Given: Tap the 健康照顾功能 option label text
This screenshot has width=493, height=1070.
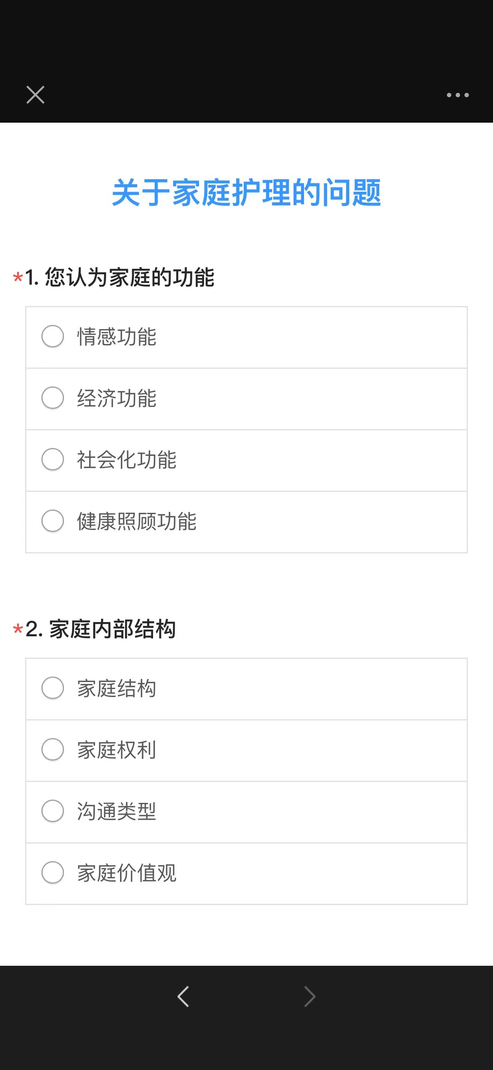Looking at the screenshot, I should (x=137, y=522).
